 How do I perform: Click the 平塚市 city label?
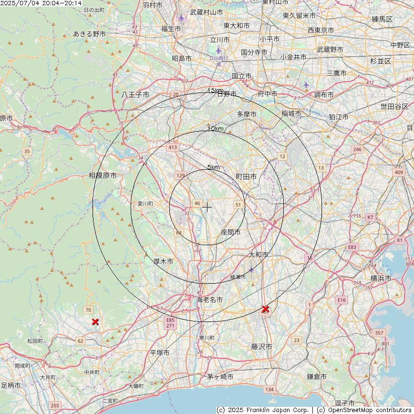(x=159, y=353)
